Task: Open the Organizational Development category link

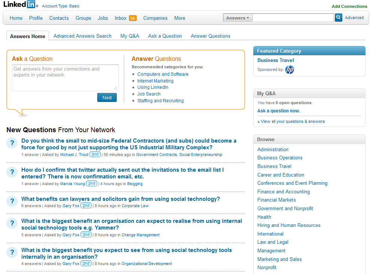Action: point(147,264)
